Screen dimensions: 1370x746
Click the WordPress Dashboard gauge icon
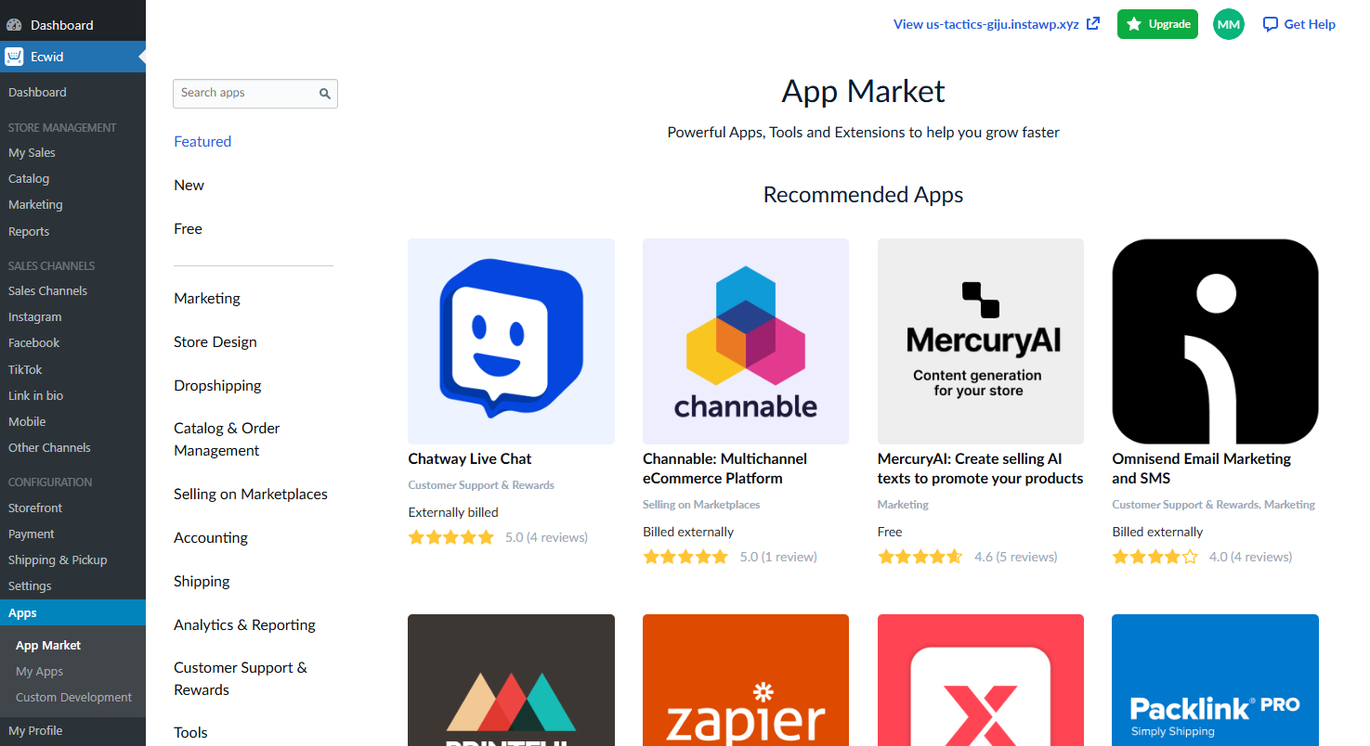(14, 25)
